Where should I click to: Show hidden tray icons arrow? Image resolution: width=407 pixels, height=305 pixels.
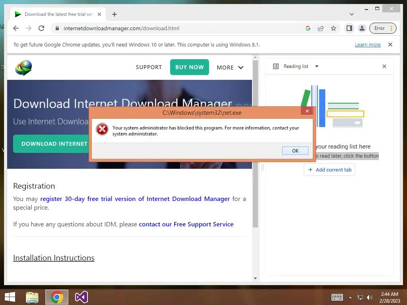351,297
